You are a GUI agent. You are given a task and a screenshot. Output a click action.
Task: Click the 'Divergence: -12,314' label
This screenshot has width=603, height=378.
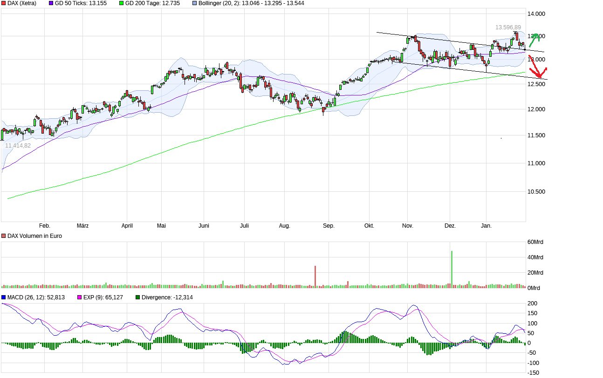[167, 297]
